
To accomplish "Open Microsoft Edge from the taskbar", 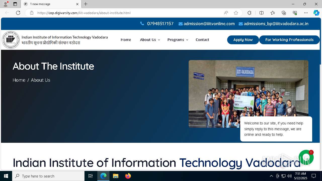I will pyautogui.click(x=103, y=176).
